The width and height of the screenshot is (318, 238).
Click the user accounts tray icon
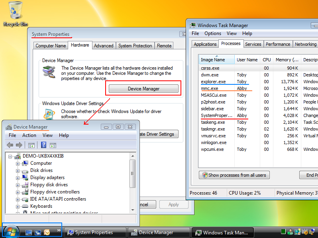[290, 232]
